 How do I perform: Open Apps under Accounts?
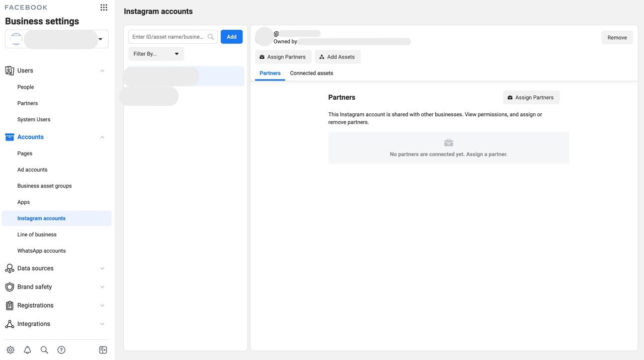coord(24,202)
